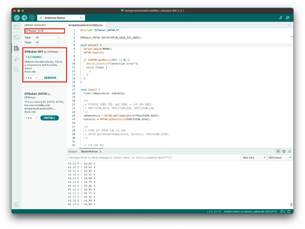
Task: Toggle autoscroll in the Serial Monitor
Action: [x=278, y=151]
